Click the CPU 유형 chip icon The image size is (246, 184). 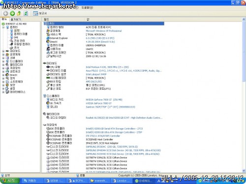[48, 67]
